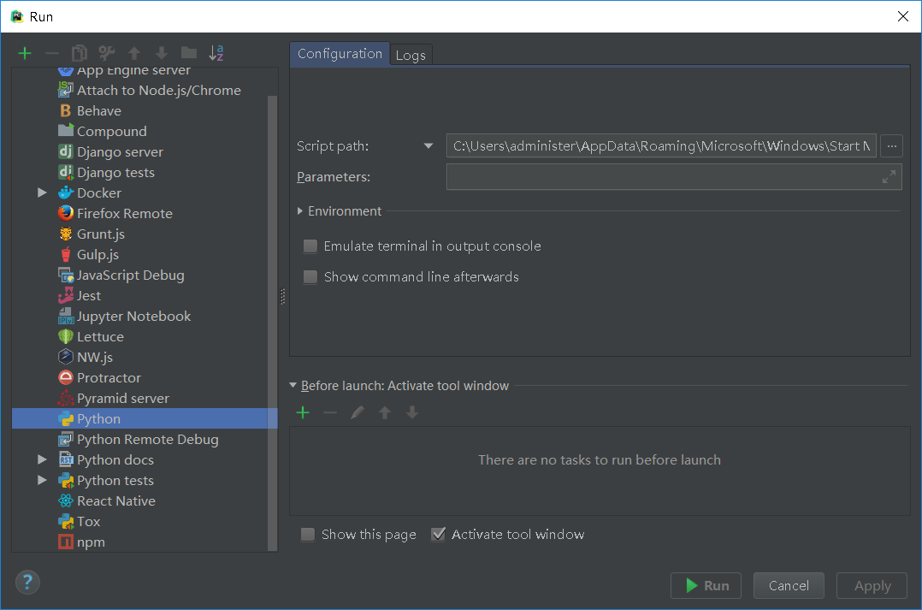
Task: Click the folder icon in configurations toolbar
Action: [189, 53]
